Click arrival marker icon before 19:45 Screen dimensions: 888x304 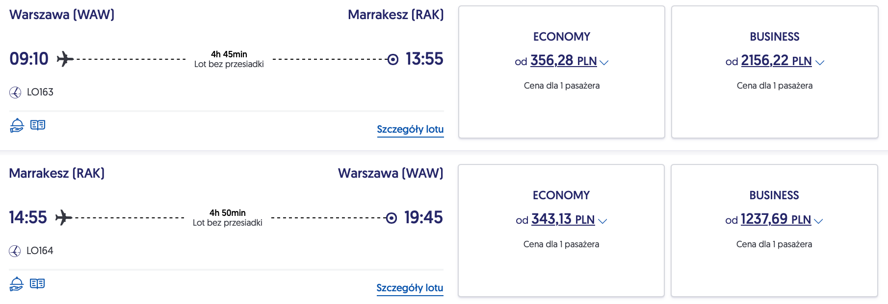tap(391, 218)
